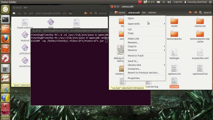Expand the Copy to submenu
This screenshot has height=120, width=213.
click(145, 46)
